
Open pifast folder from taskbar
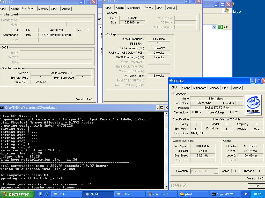click(193, 194)
